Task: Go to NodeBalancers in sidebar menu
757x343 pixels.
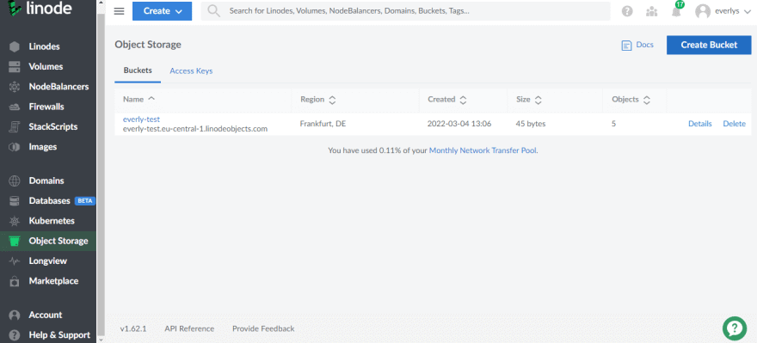Action: coord(58,87)
